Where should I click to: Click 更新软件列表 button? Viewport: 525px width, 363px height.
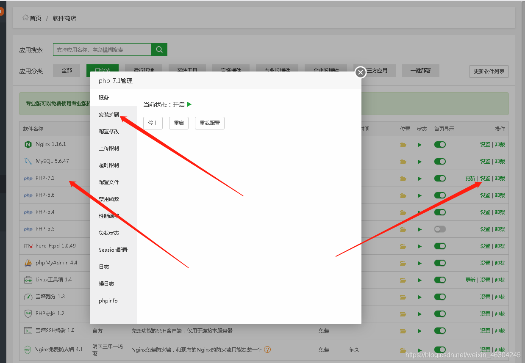489,71
